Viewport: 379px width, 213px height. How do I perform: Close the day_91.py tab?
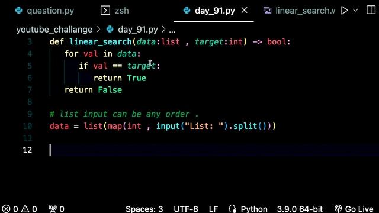coord(245,11)
